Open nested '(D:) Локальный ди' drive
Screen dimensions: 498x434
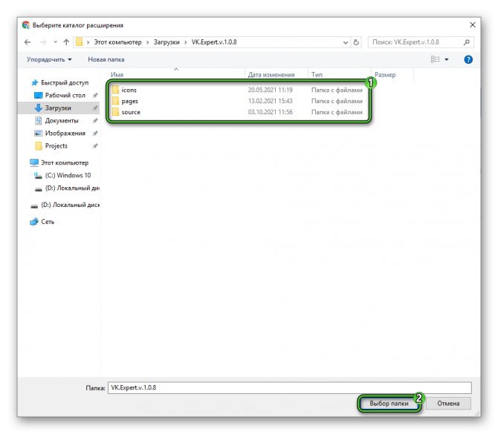coord(72,188)
